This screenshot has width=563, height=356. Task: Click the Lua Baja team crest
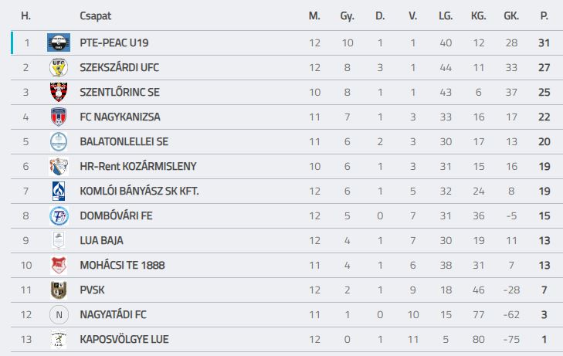pyautogui.click(x=59, y=240)
